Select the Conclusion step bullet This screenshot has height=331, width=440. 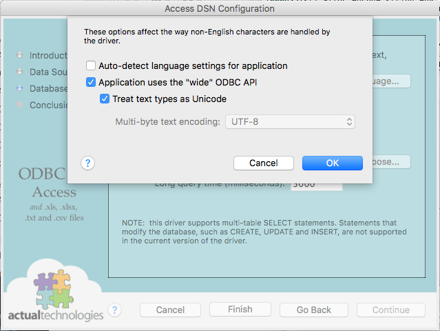(20, 105)
